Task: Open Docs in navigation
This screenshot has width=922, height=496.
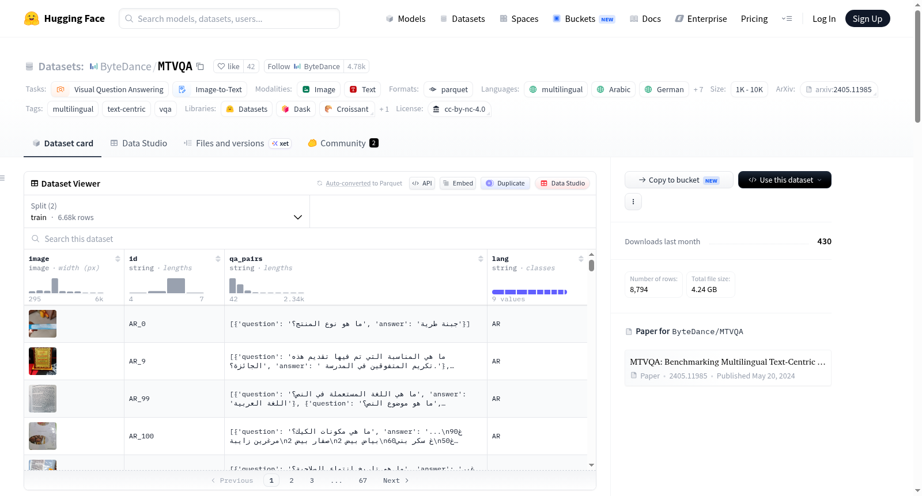Action: [x=645, y=18]
